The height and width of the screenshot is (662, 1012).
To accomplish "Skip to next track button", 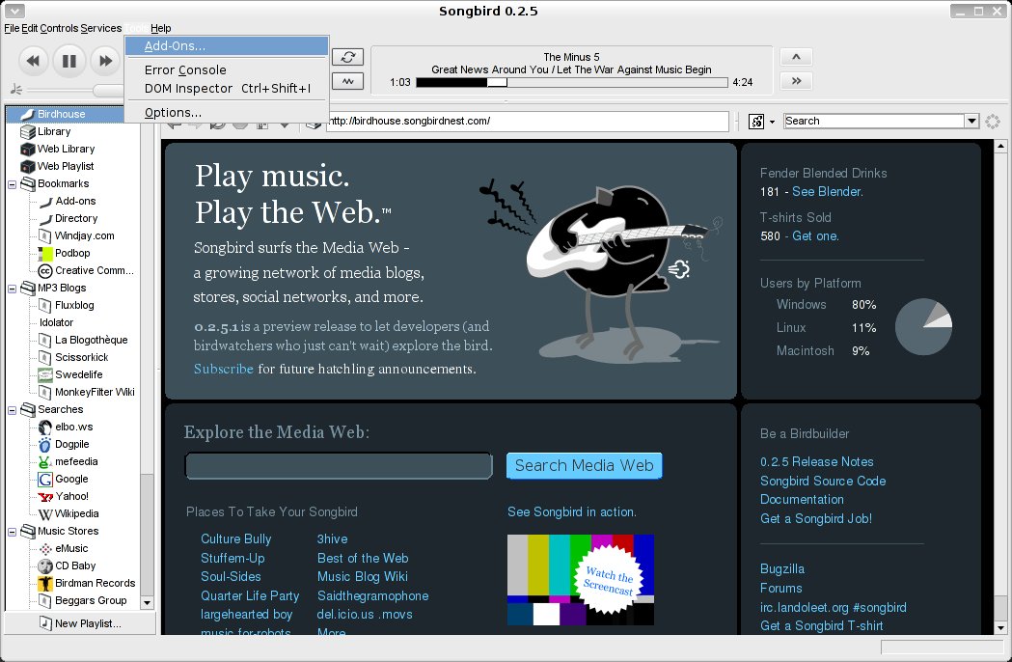I will pyautogui.click(x=105, y=62).
